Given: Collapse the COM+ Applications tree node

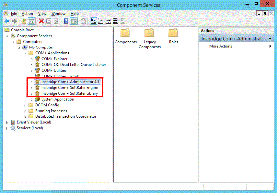Looking at the screenshot, I should click(25, 53).
